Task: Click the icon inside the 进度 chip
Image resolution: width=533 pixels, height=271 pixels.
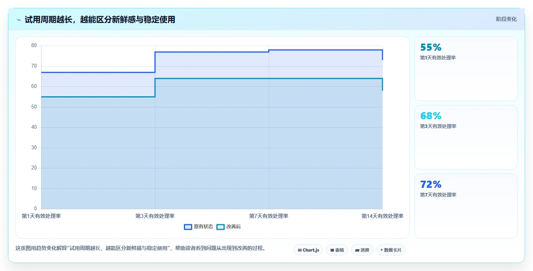Action: coord(357,250)
